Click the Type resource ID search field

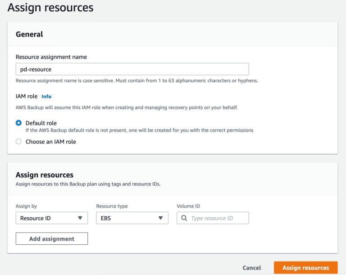pyautogui.click(x=213, y=218)
